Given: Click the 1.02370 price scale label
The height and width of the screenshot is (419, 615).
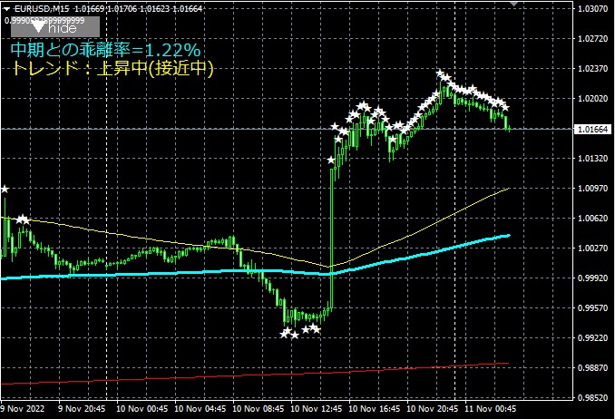Looking at the screenshot, I should click(x=592, y=69).
